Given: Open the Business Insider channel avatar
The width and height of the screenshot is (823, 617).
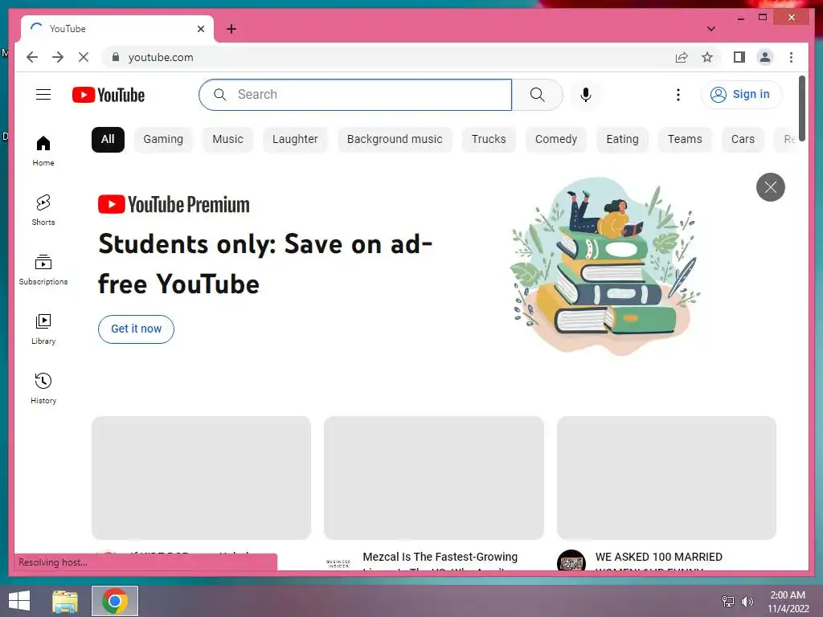Looking at the screenshot, I should (x=338, y=564).
